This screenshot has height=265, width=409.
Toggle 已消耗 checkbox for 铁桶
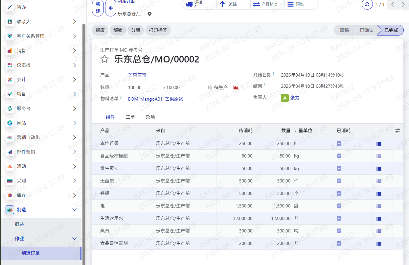click(x=339, y=193)
